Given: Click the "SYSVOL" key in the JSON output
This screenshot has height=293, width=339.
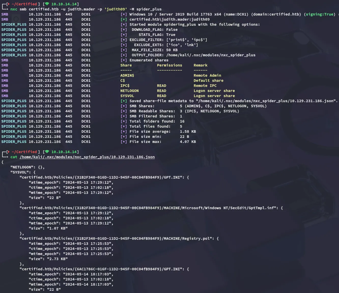Looking at the screenshot, I should point(19,172).
